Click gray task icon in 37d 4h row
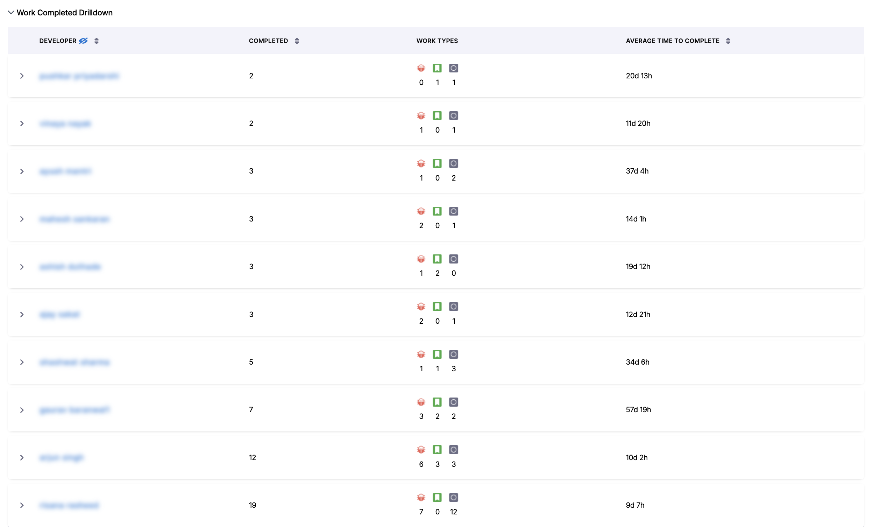Image resolution: width=873 pixels, height=527 pixels. click(454, 163)
